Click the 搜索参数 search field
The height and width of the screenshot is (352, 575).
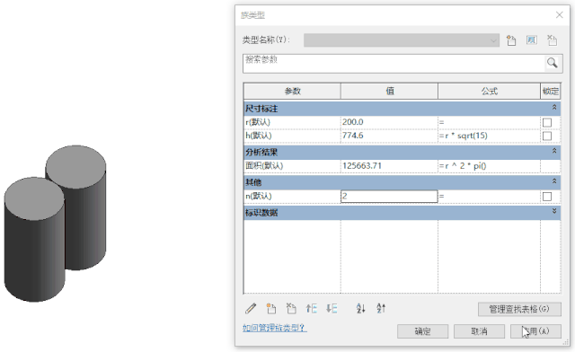(x=394, y=63)
